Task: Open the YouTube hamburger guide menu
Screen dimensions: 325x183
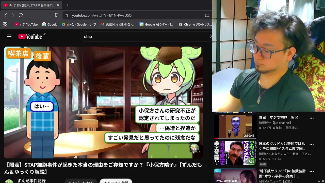Action: (9, 37)
